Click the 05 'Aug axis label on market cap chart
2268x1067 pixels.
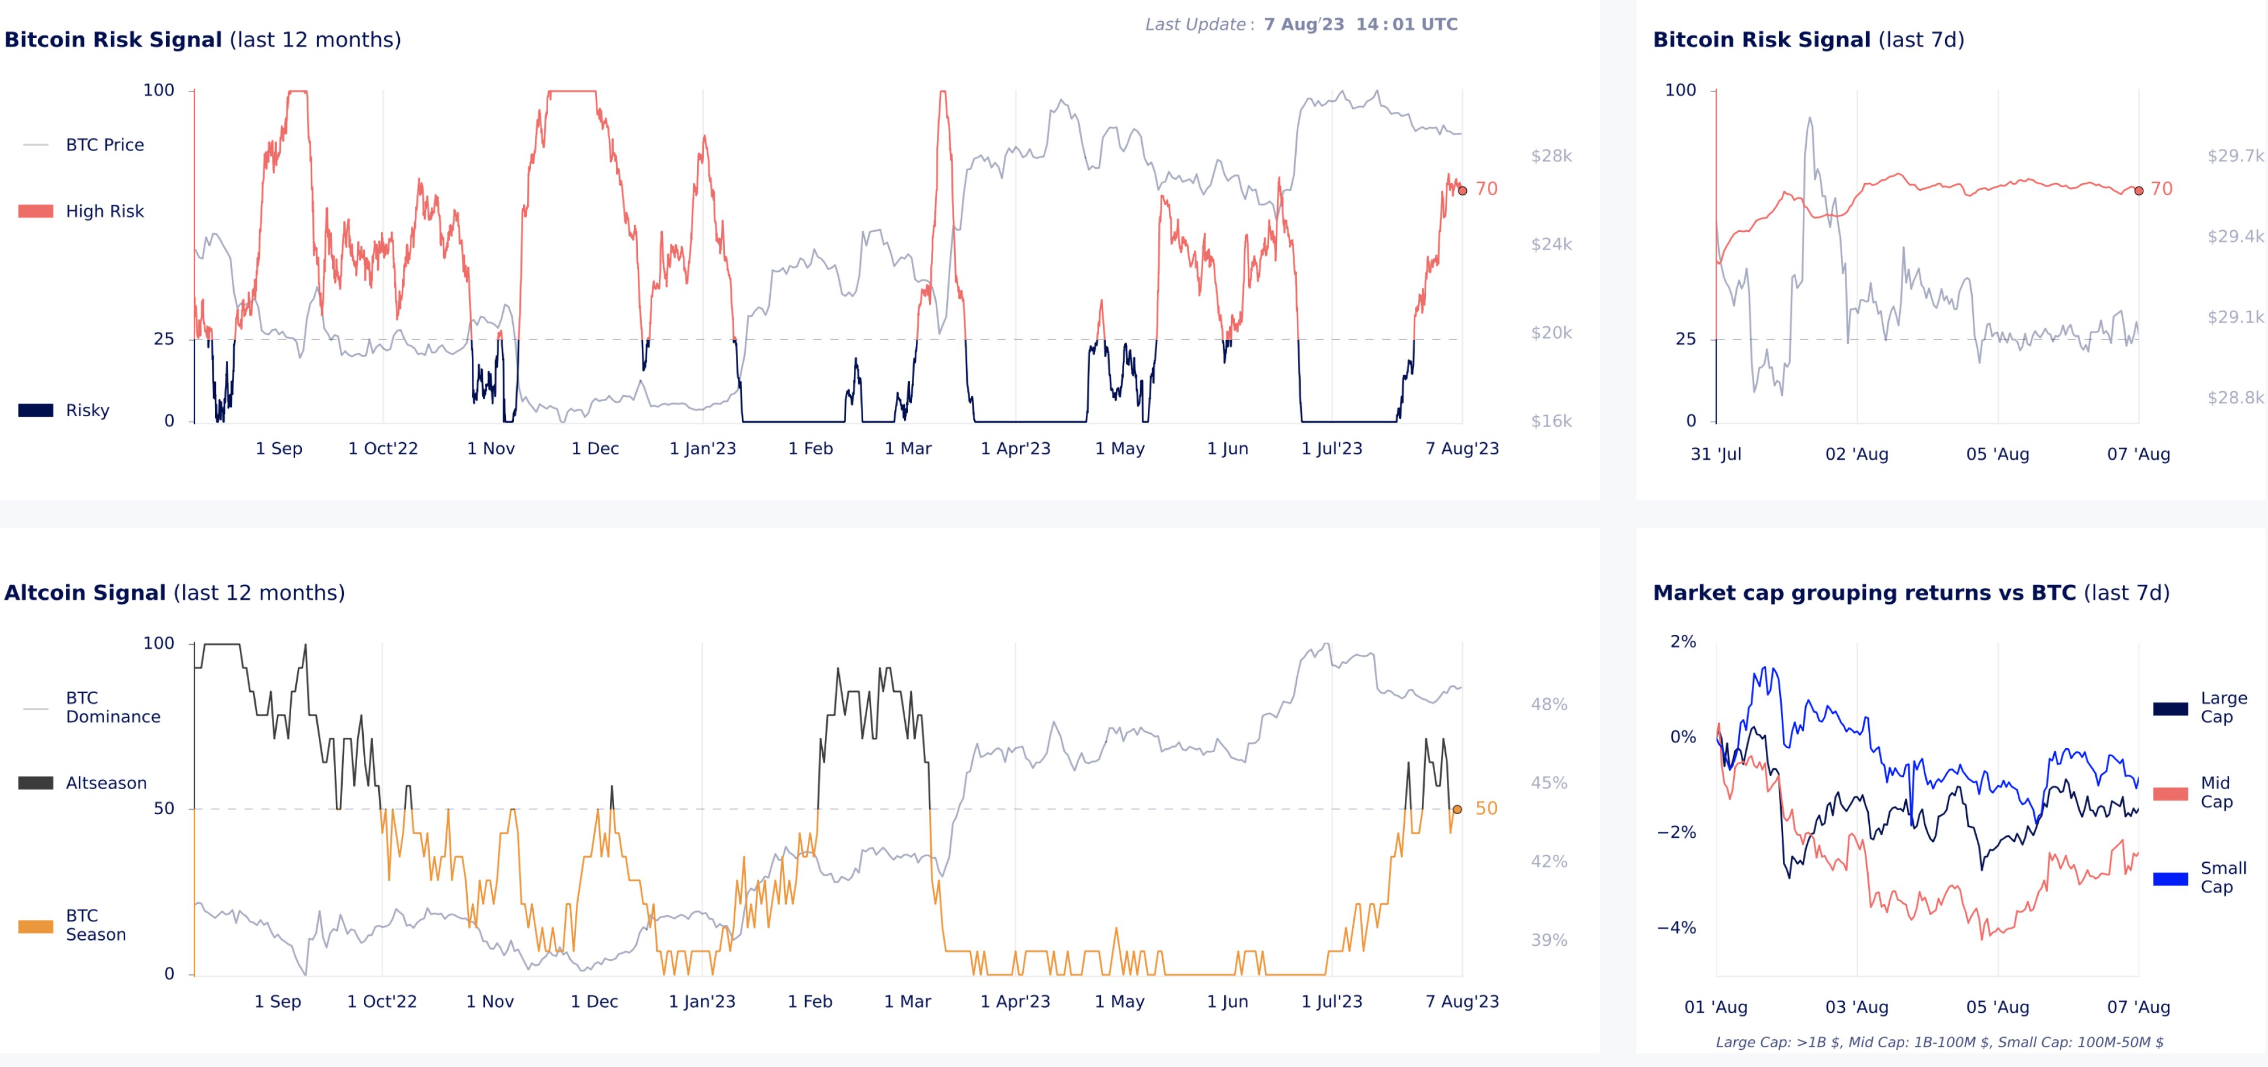pos(1998,1007)
